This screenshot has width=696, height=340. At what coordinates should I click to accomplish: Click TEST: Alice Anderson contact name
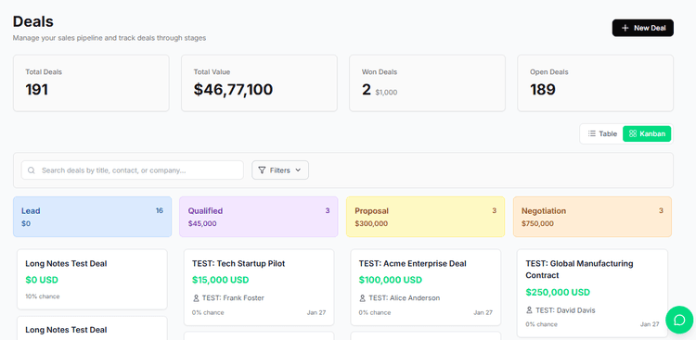(x=405, y=298)
